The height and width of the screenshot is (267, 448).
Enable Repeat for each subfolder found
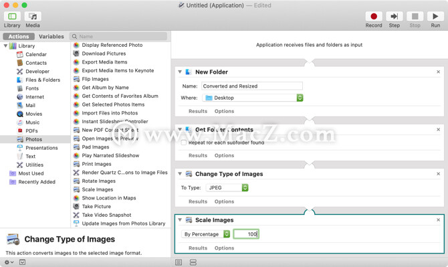point(184,143)
